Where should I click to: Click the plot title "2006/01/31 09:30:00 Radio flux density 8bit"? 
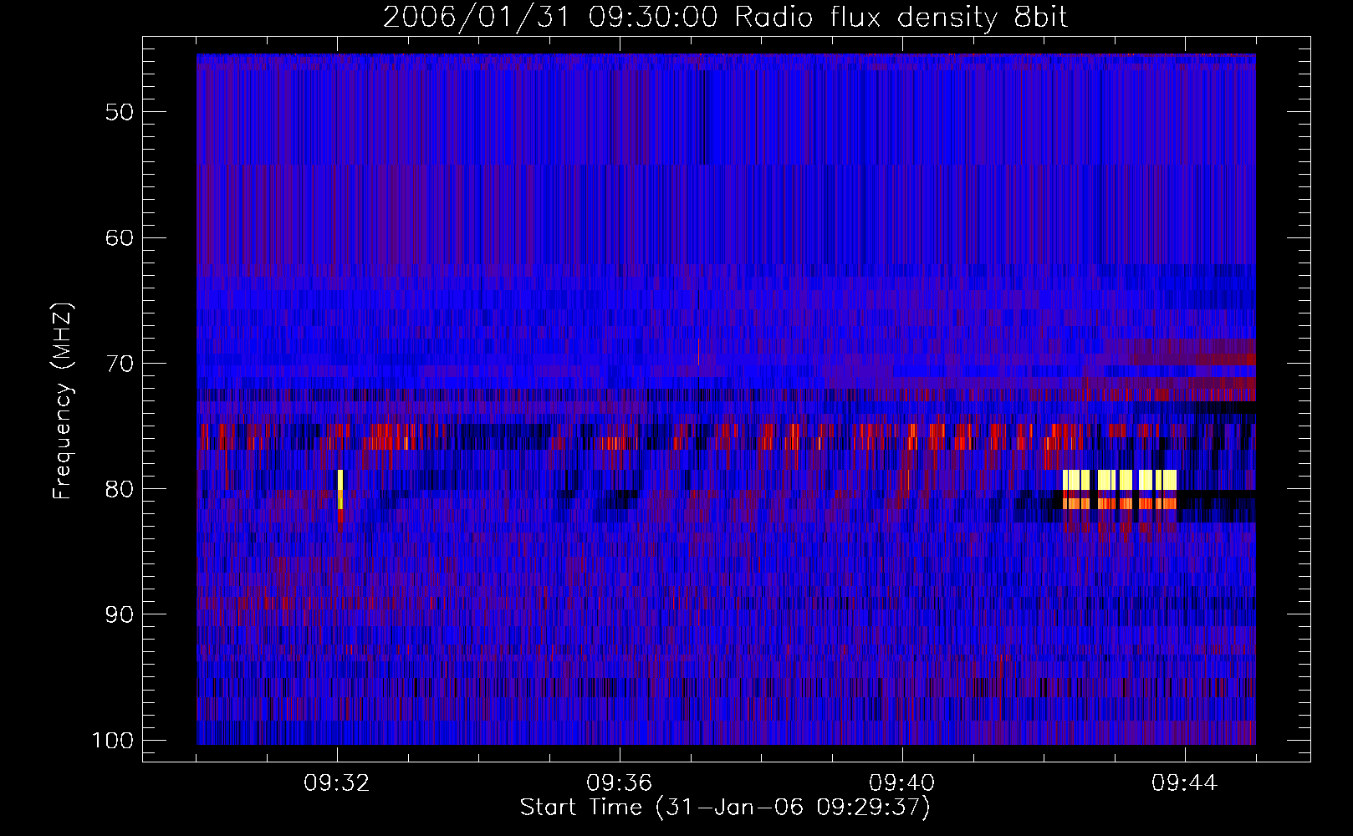click(x=725, y=18)
